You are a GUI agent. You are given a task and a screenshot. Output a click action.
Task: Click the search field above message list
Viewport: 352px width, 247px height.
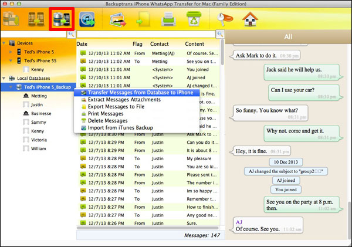tap(147, 35)
